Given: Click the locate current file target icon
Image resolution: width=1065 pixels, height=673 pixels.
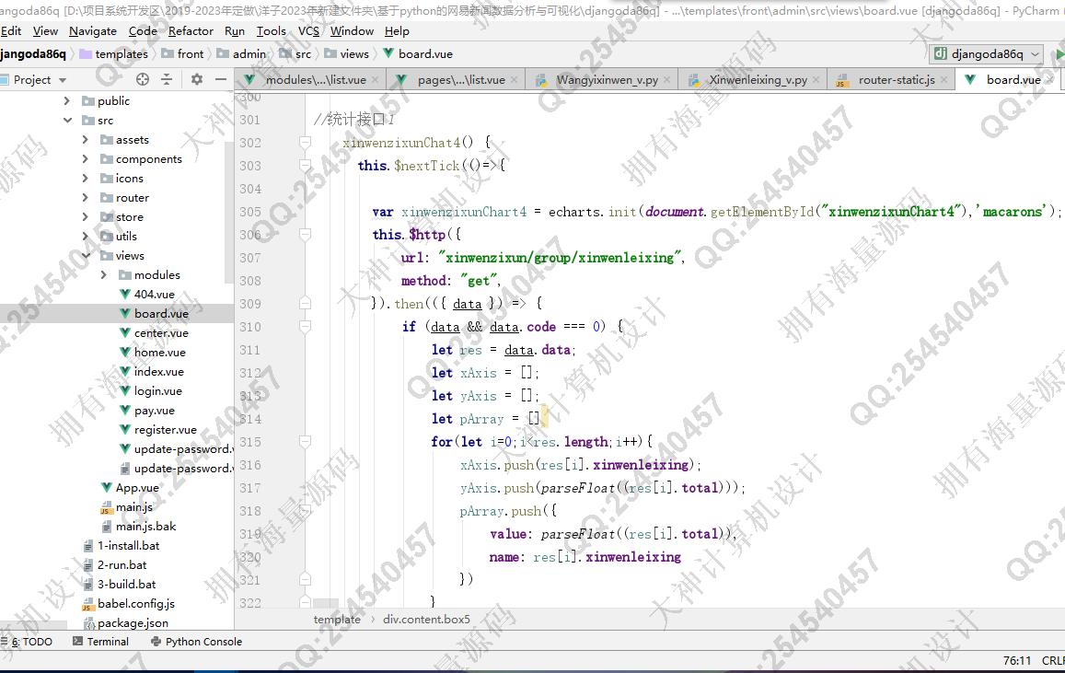Looking at the screenshot, I should coord(143,79).
